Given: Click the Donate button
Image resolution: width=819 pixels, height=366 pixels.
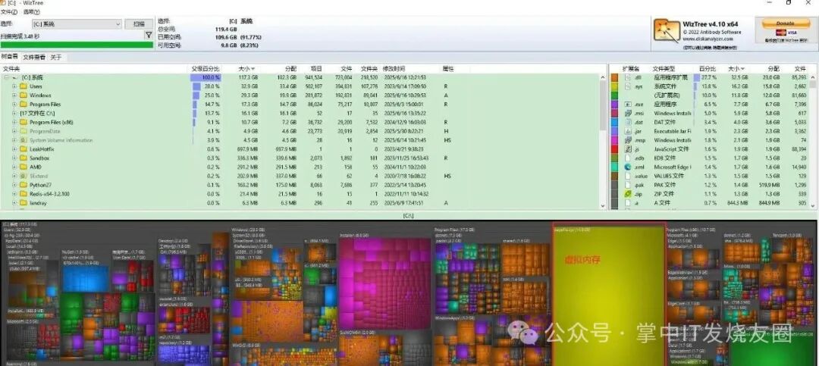Looking at the screenshot, I should (x=785, y=23).
